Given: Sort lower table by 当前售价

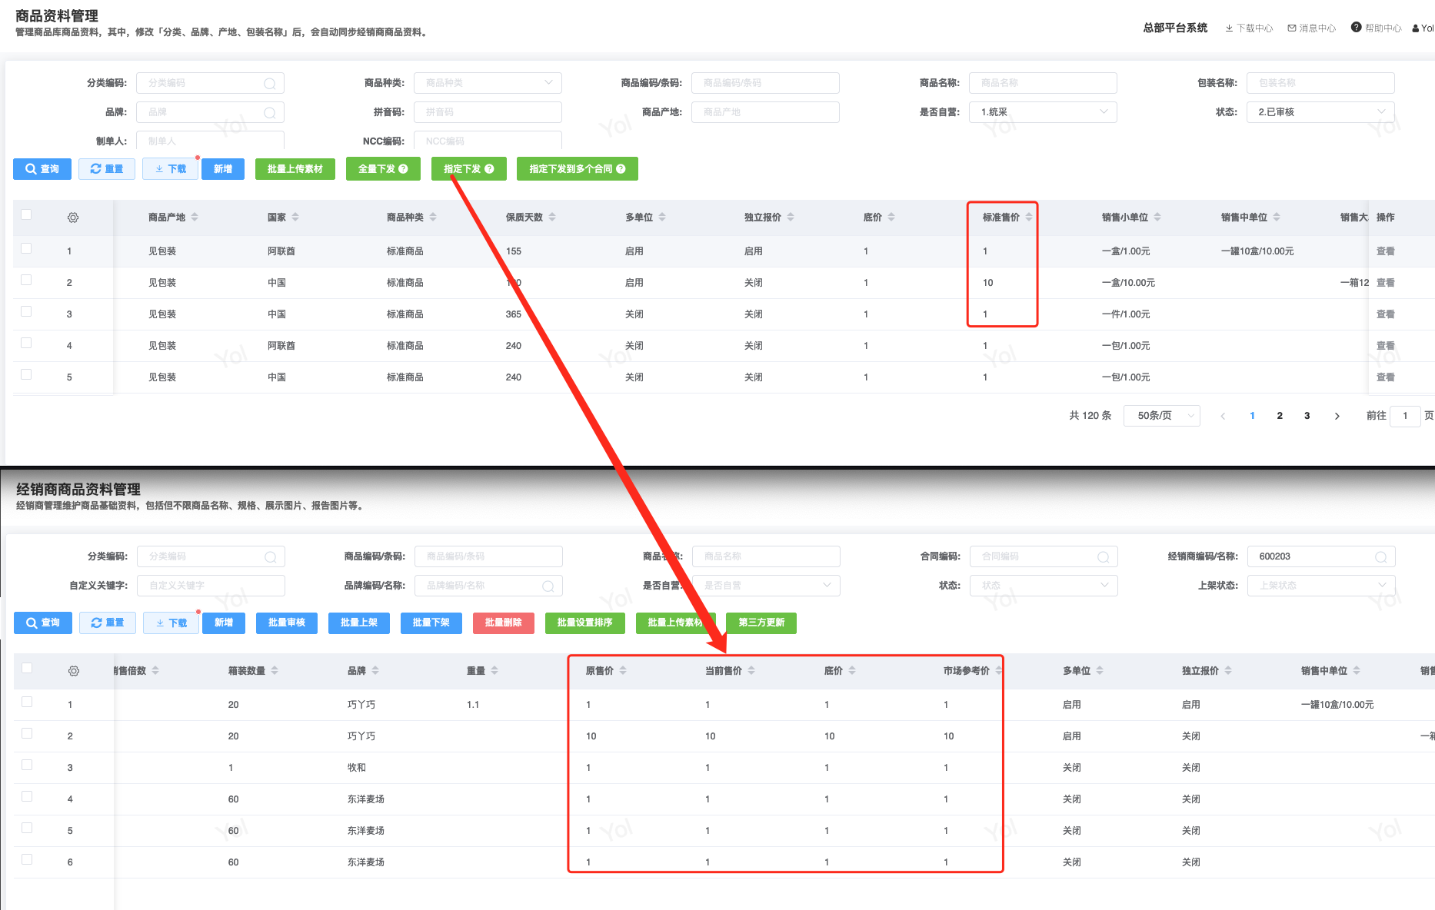Looking at the screenshot, I should pos(751,671).
